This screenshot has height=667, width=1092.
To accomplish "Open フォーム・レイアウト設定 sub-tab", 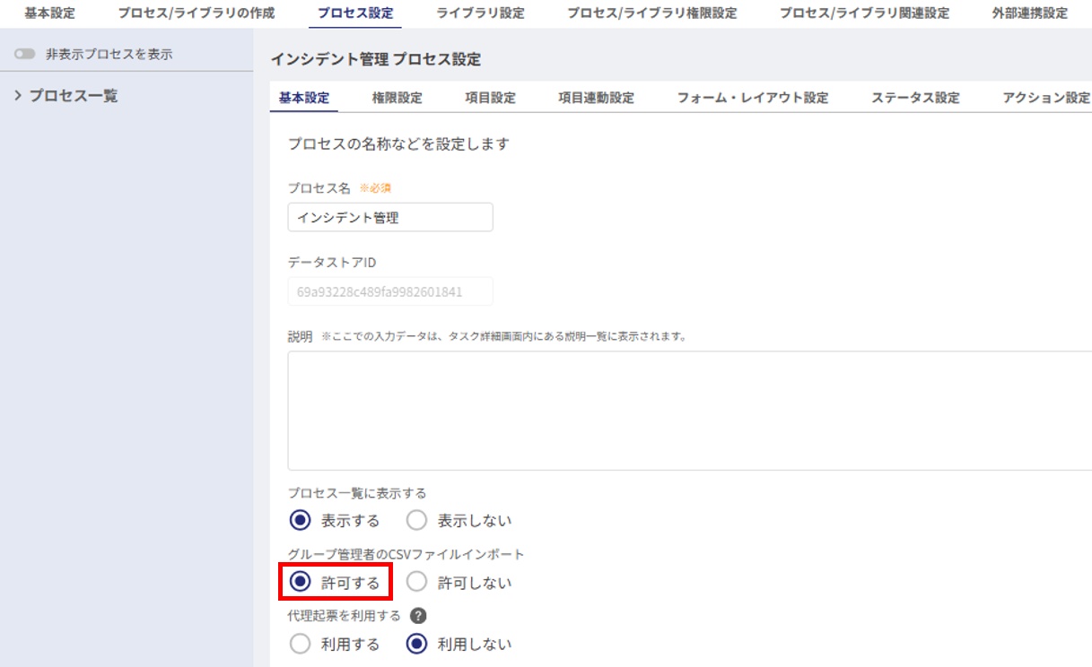I will point(752,98).
